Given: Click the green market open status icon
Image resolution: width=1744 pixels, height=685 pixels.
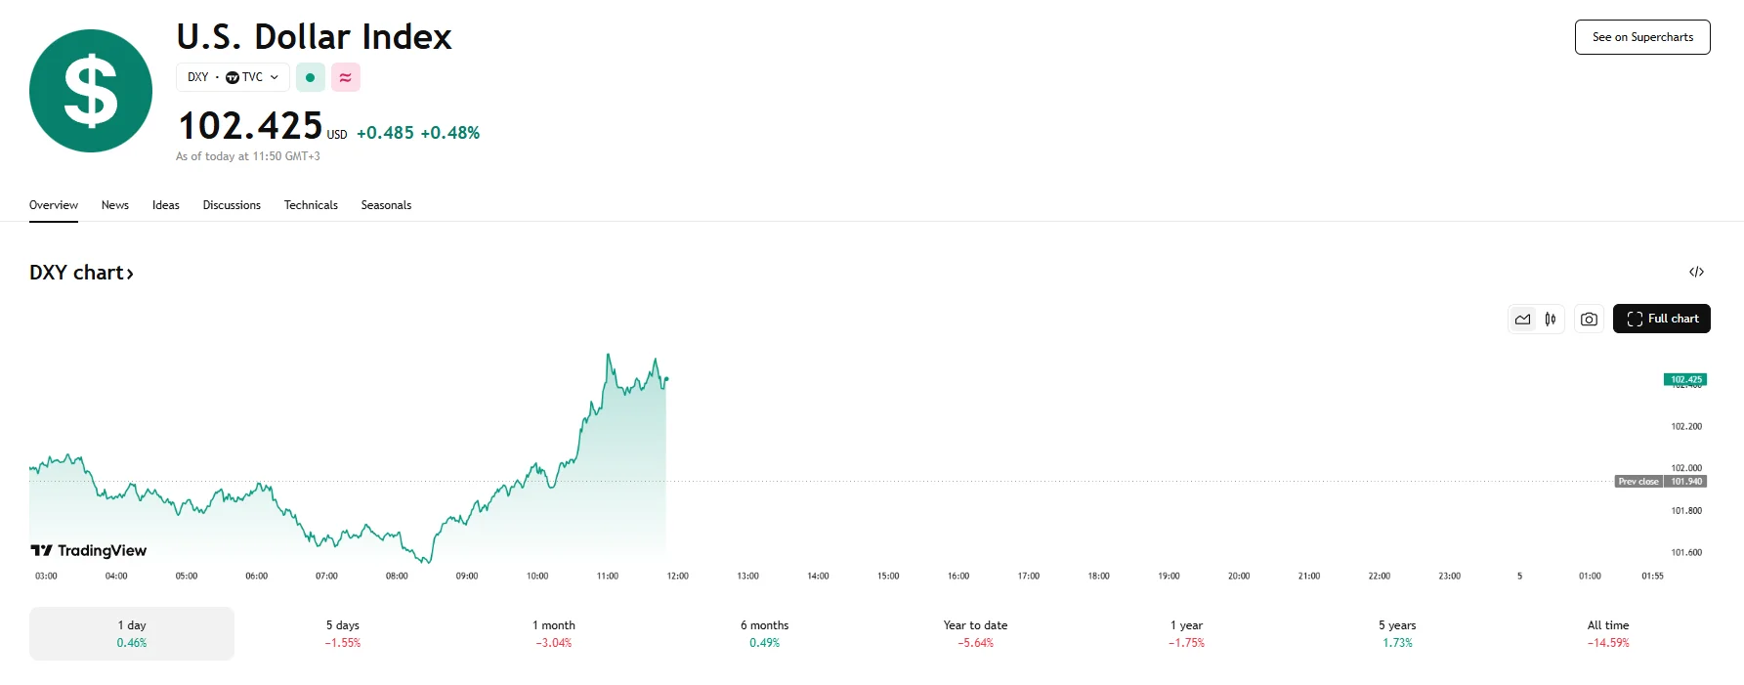Looking at the screenshot, I should tap(310, 77).
